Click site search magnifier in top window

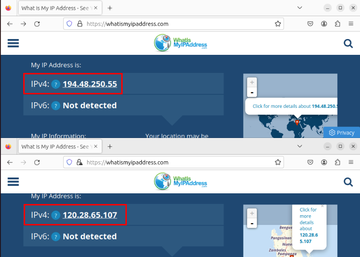[348, 43]
